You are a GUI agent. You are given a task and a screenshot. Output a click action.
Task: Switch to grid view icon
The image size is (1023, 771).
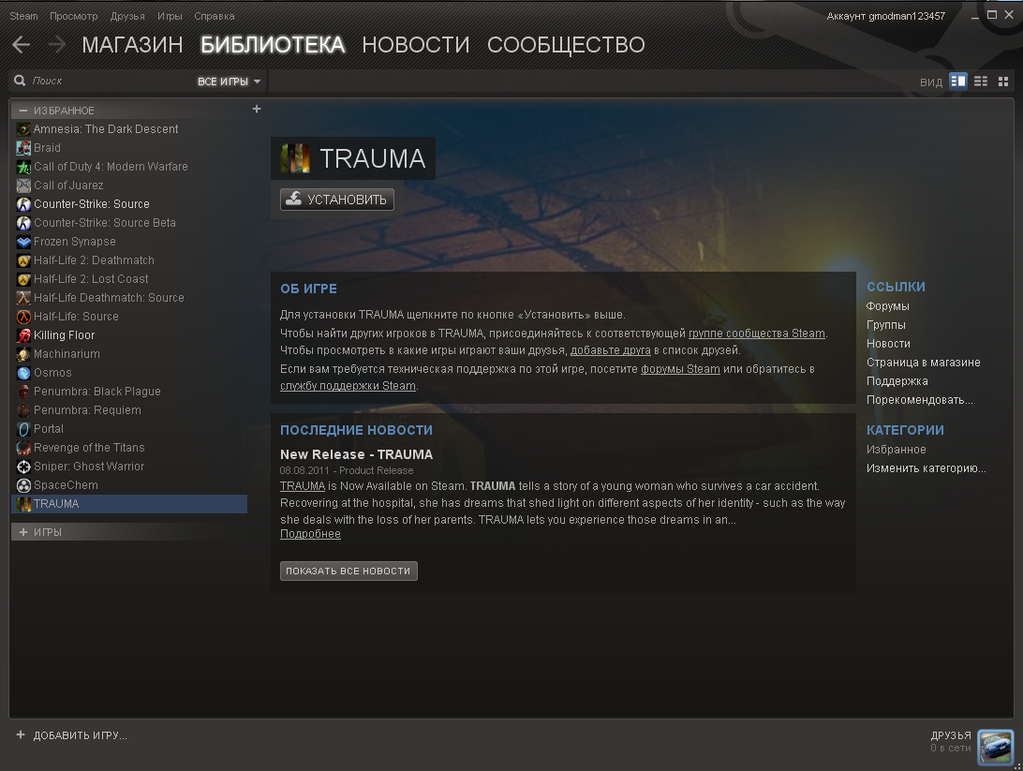[x=1003, y=82]
